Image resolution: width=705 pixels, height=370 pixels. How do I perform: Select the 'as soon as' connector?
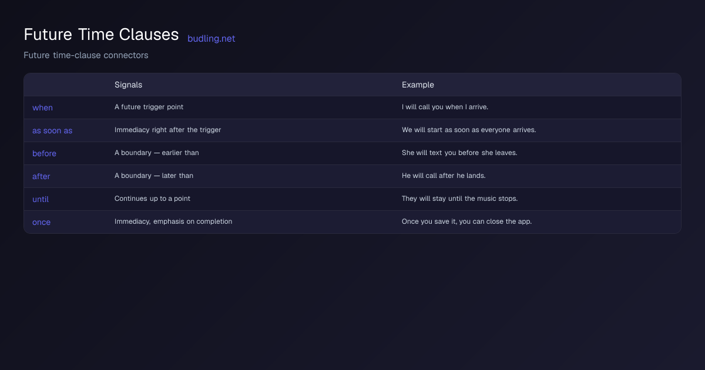pos(52,130)
